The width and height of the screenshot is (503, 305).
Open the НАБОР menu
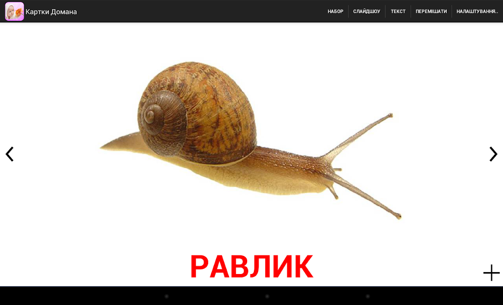(335, 11)
